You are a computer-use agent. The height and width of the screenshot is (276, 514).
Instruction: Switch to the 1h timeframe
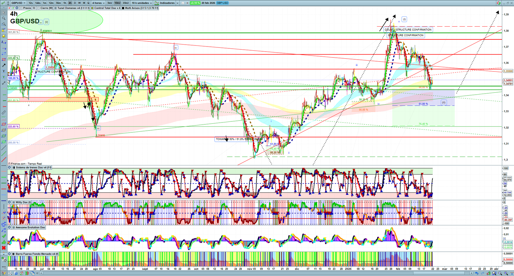tap(65, 3)
